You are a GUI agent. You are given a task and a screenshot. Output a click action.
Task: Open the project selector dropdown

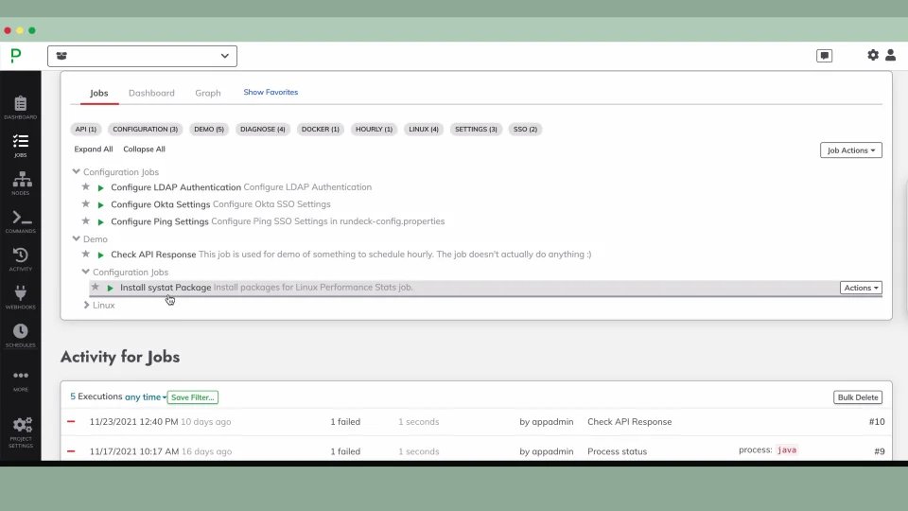point(142,56)
